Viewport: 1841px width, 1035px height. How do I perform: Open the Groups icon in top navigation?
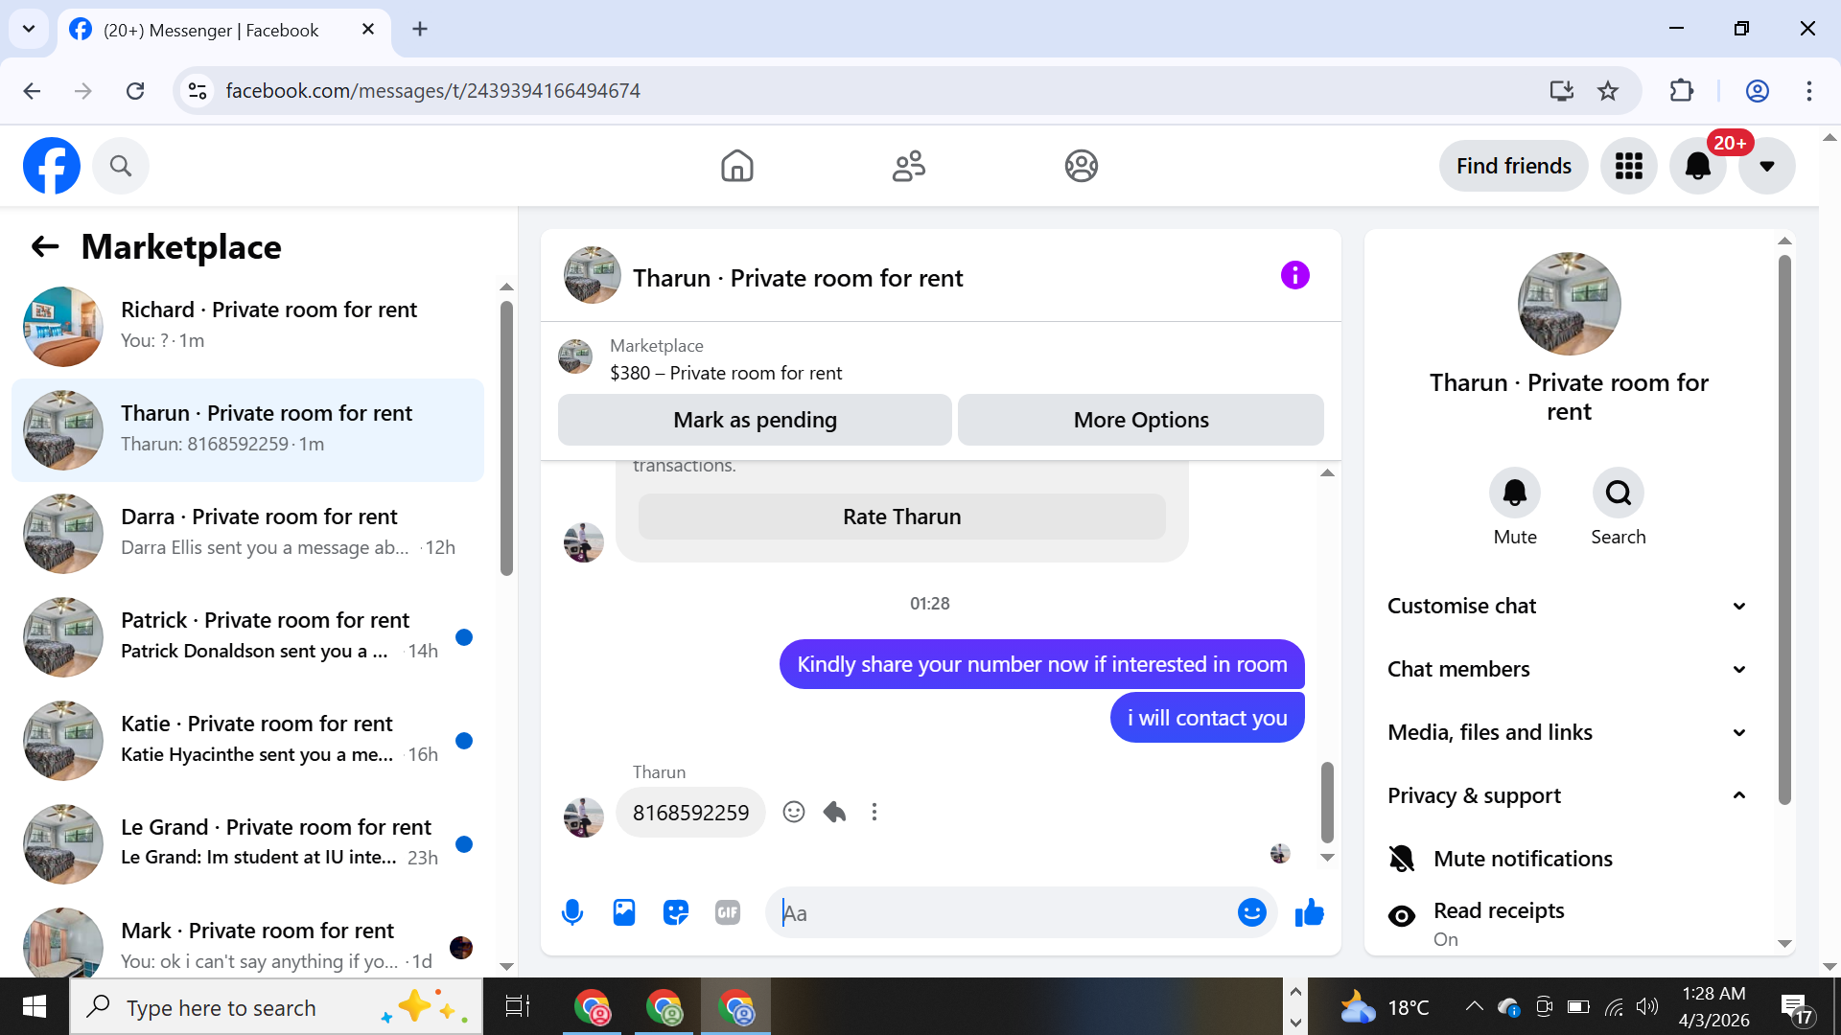[x=1082, y=166]
